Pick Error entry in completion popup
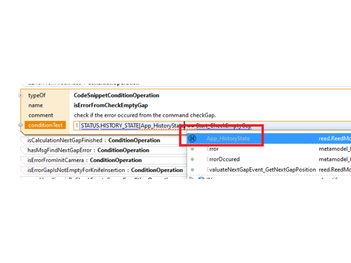 [212, 149]
